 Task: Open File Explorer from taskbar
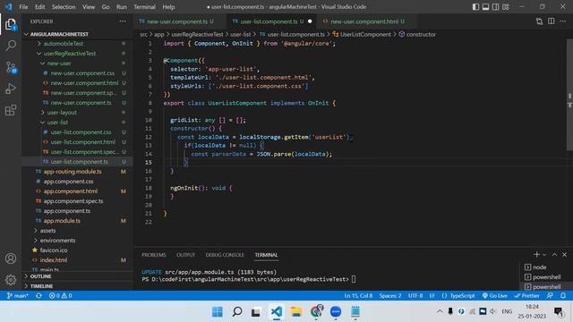296,312
